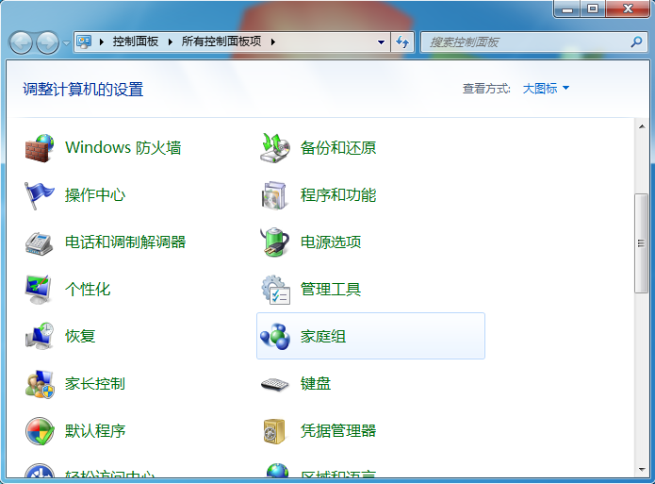
Task: Open the 凭据管理器 text link
Action: tap(338, 431)
